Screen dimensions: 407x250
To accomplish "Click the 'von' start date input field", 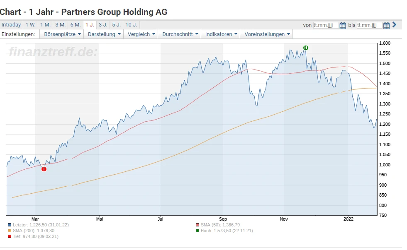I will point(326,25).
